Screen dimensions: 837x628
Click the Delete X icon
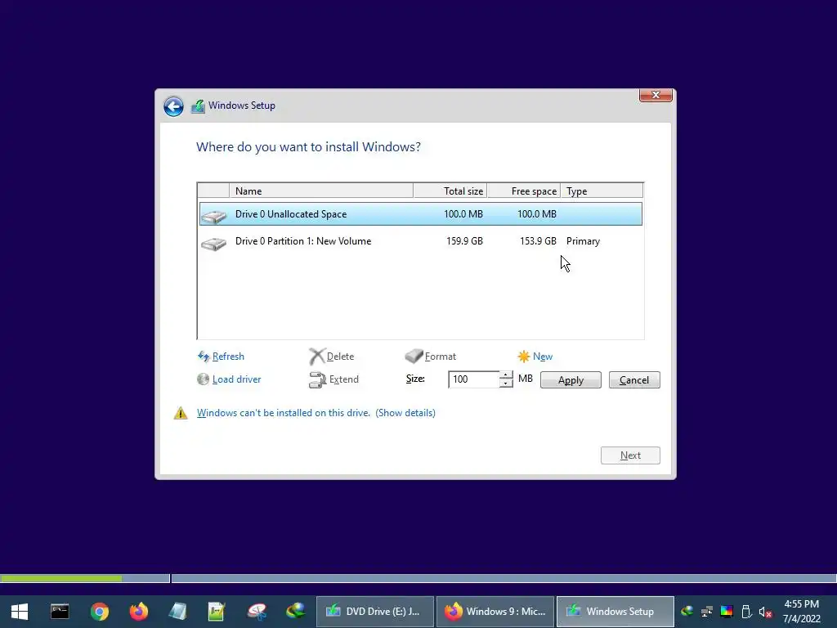pos(317,357)
